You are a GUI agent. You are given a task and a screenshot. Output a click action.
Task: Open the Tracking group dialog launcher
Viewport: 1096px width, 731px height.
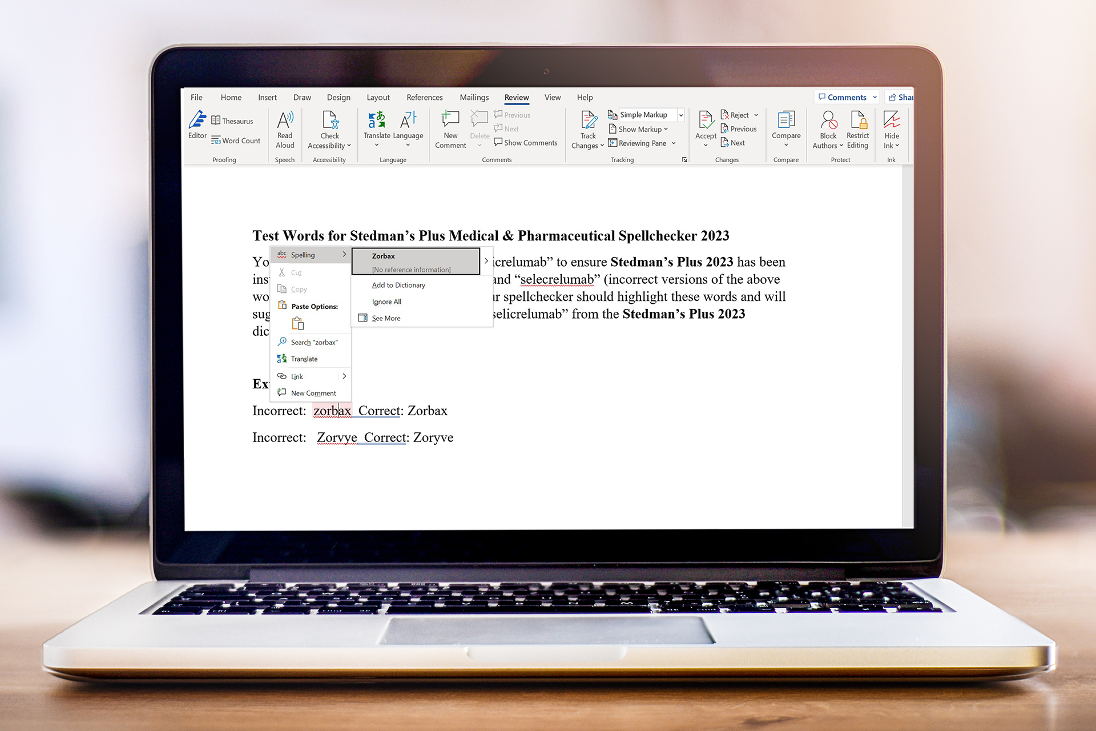coord(684,160)
